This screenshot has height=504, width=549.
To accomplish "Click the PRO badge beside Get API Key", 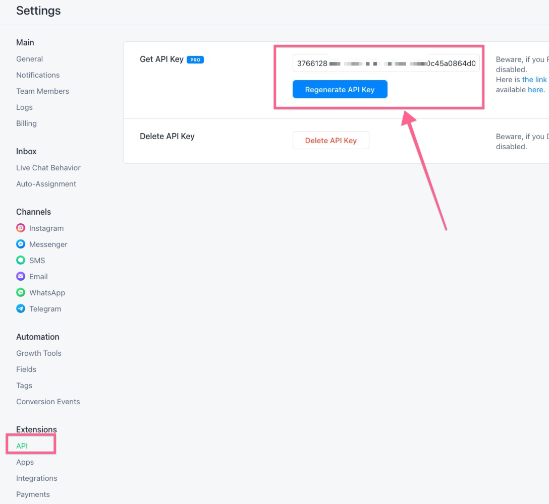I will [x=195, y=60].
